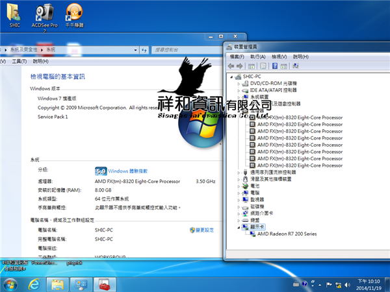This screenshot has width=390, height=292.
Task: Click the keyboard input method tray icon
Action: tap(296, 284)
